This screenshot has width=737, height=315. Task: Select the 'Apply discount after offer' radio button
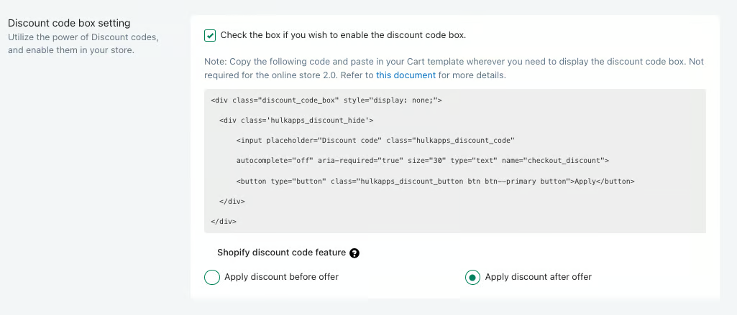pos(472,278)
